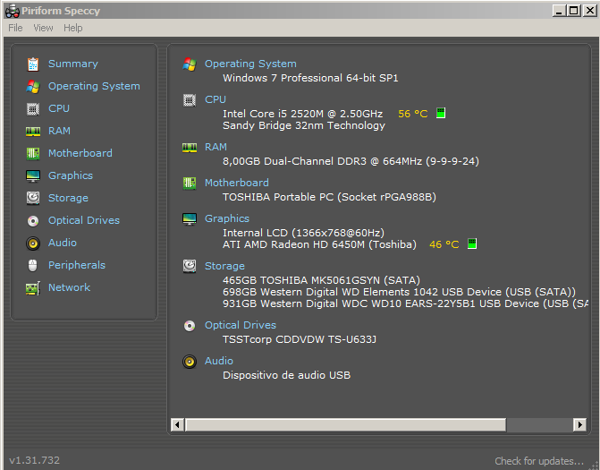Open the Network card icon in sidebar

[33, 288]
